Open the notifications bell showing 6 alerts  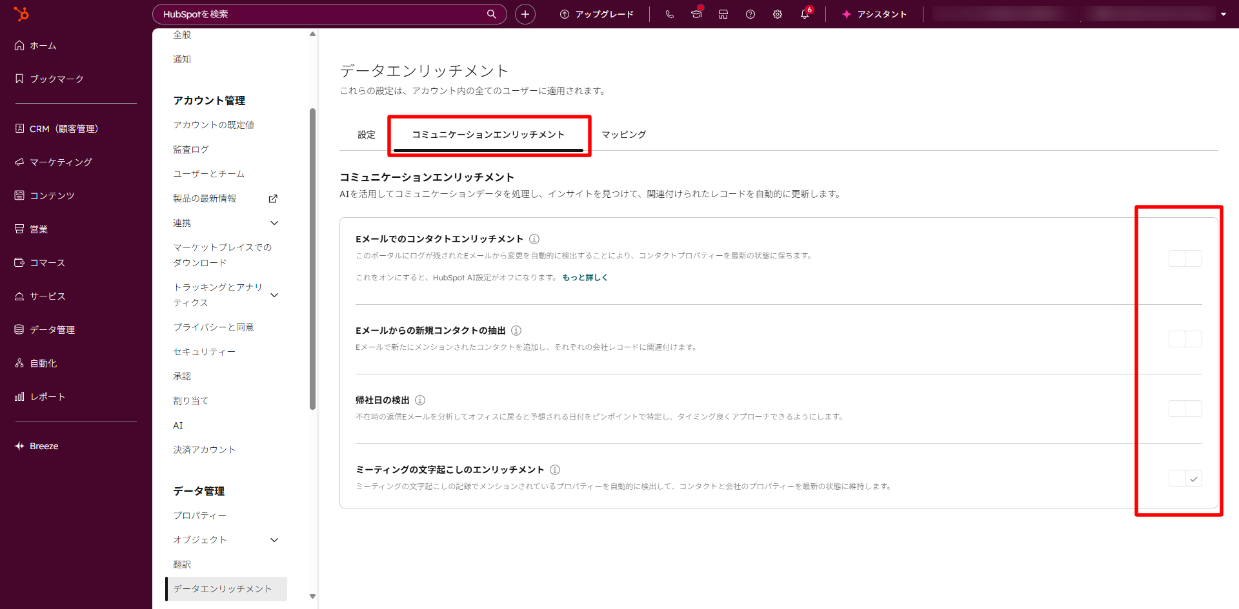click(x=805, y=14)
